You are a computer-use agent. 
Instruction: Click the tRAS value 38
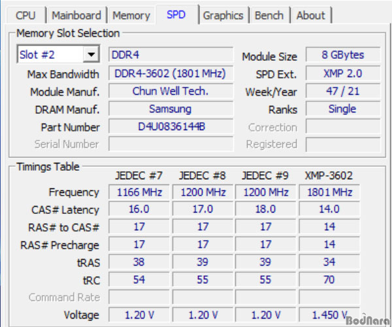tap(139, 262)
